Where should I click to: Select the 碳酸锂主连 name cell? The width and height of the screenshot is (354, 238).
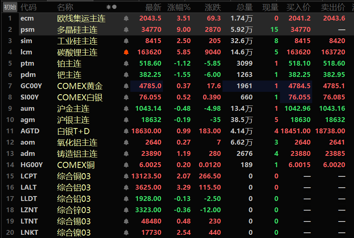(77, 52)
